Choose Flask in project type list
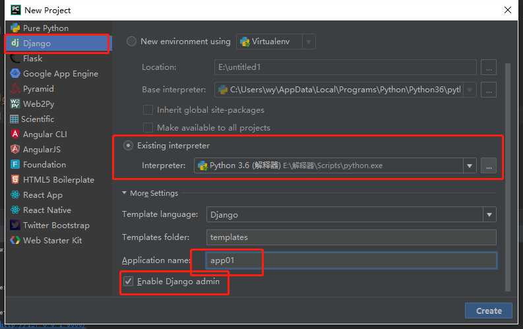523x329 pixels. [x=33, y=58]
